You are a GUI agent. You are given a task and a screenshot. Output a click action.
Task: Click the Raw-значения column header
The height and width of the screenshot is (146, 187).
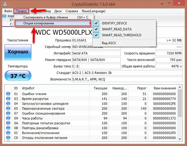pos(163,88)
